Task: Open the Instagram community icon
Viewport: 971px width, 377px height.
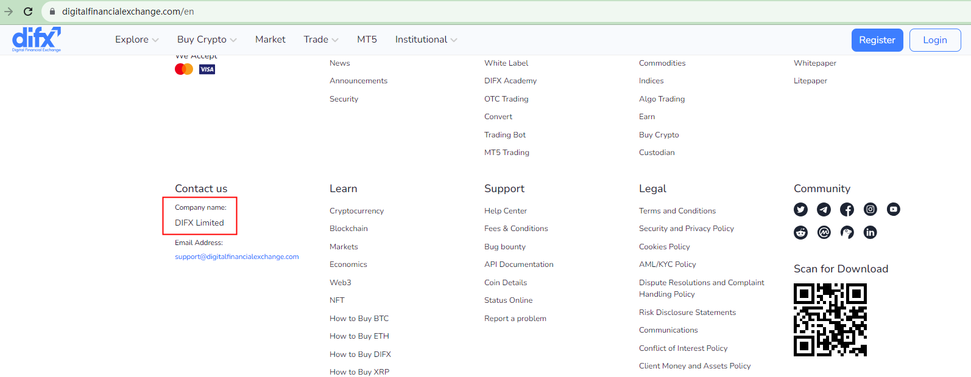Action: pyautogui.click(x=870, y=209)
